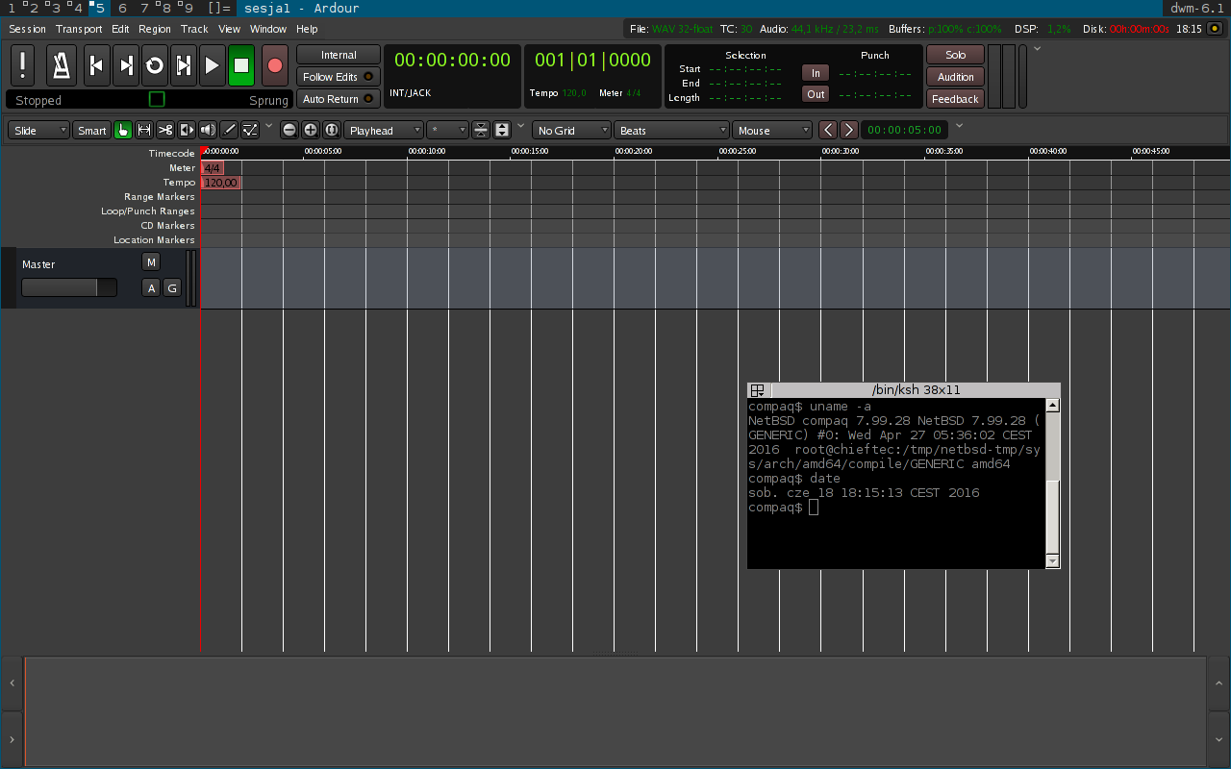Screen dimensions: 1231x769
Task: Click scroll-down arrow in ksh terminal
Action: (x=1052, y=560)
